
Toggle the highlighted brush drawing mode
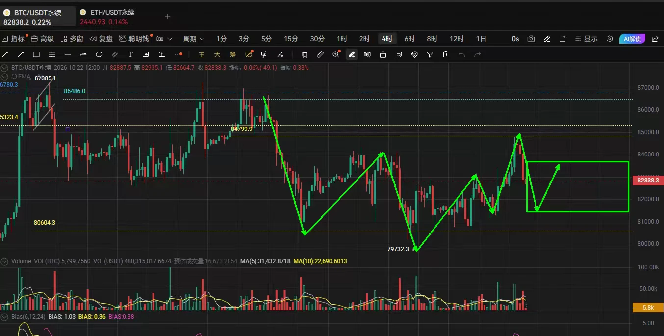[x=352, y=54]
